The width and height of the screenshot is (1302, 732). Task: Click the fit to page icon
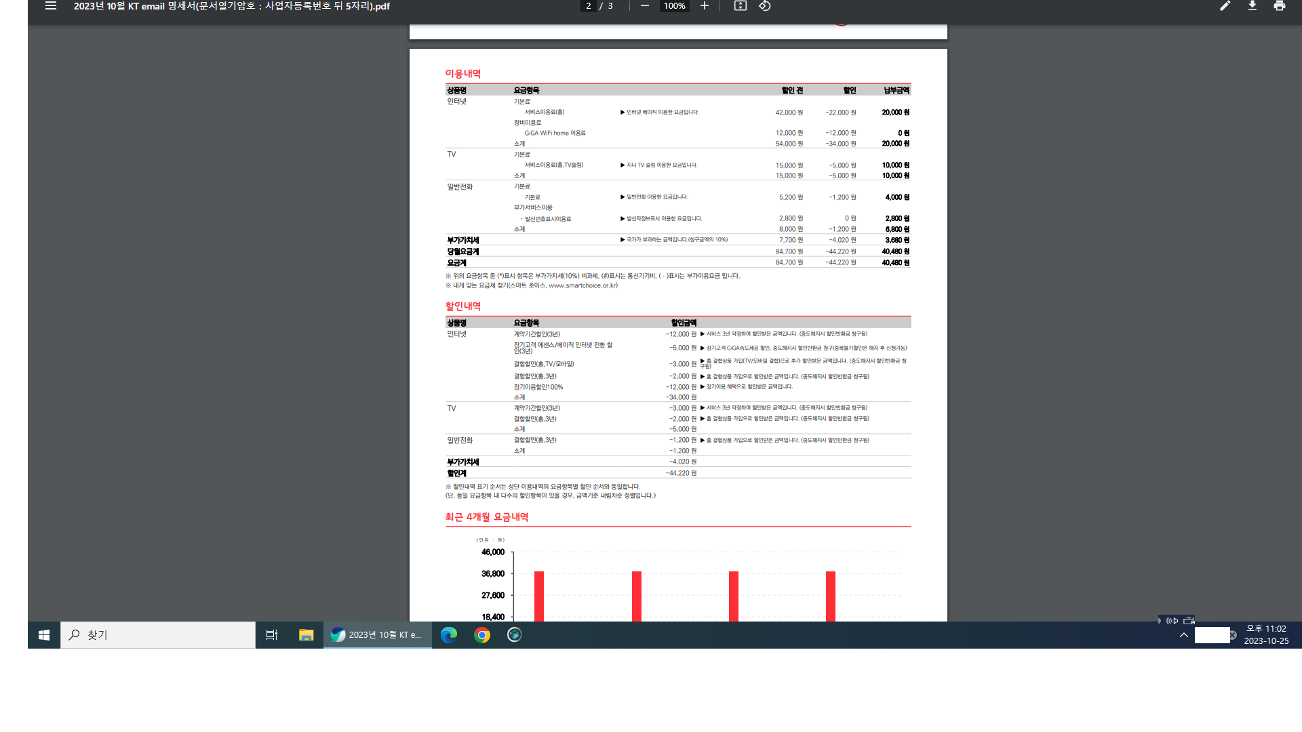click(x=740, y=6)
